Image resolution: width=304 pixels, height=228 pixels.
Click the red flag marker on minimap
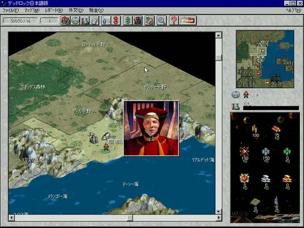tap(258, 74)
